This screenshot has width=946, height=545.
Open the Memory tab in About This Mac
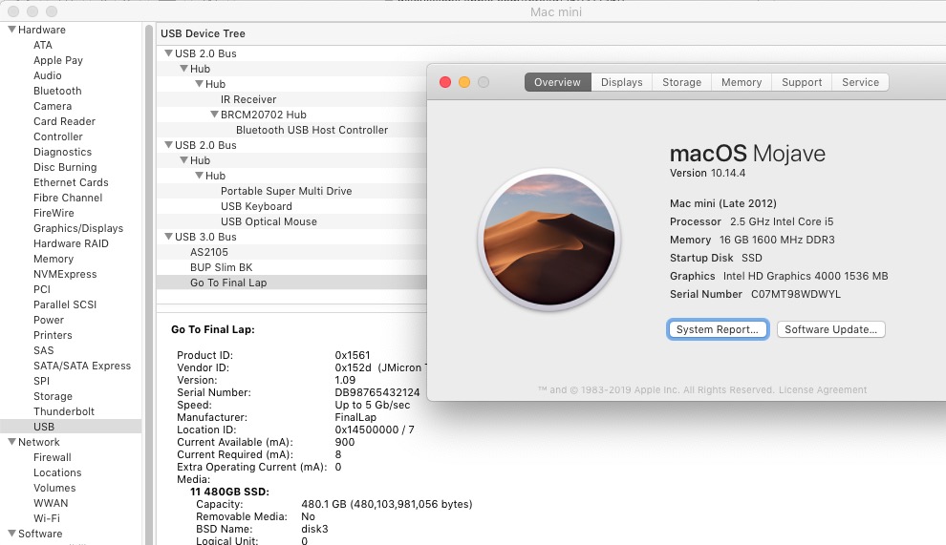click(x=742, y=82)
